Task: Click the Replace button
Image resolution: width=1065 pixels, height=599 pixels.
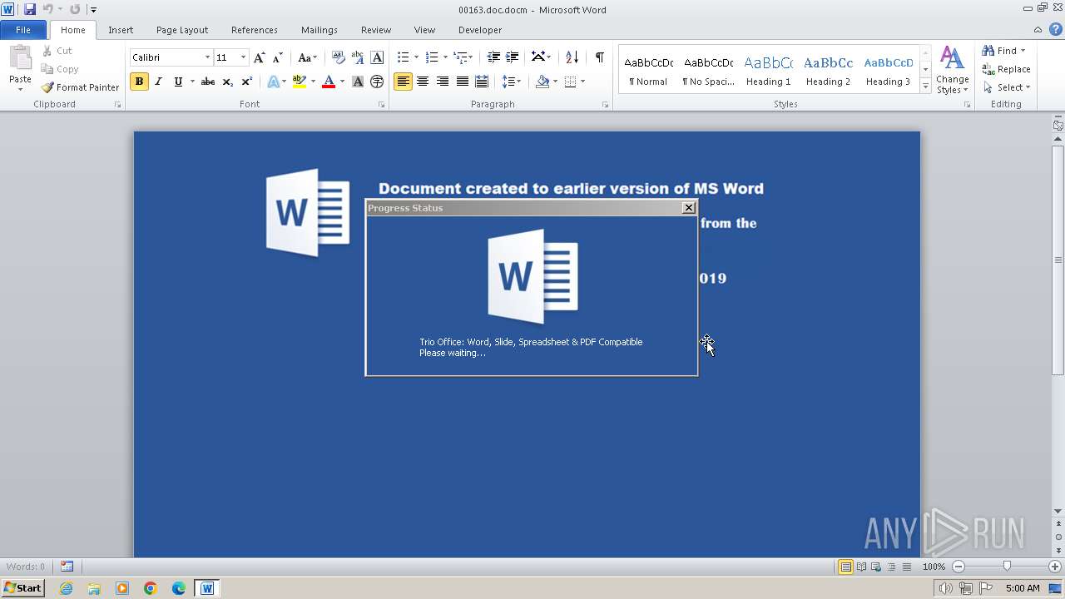Action: pyautogui.click(x=1007, y=69)
